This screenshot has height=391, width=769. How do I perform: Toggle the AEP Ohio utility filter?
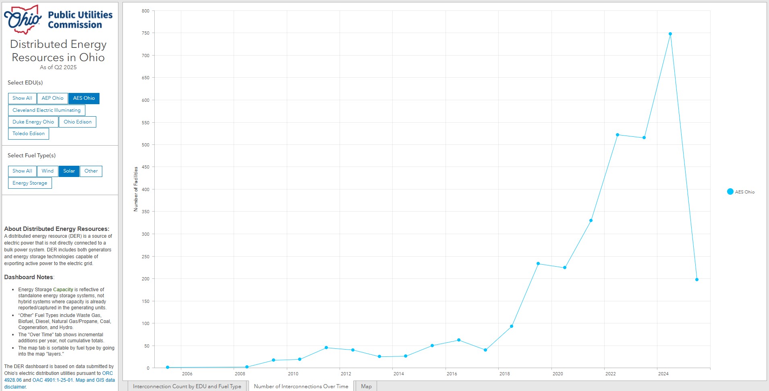pyautogui.click(x=52, y=98)
